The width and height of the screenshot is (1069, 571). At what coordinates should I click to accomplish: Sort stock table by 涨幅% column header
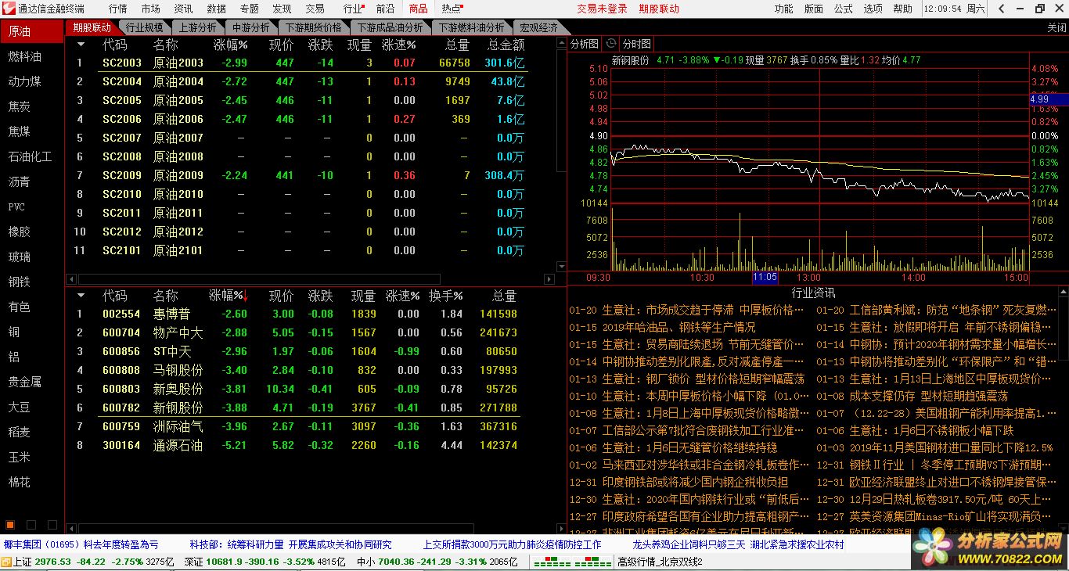(229, 296)
